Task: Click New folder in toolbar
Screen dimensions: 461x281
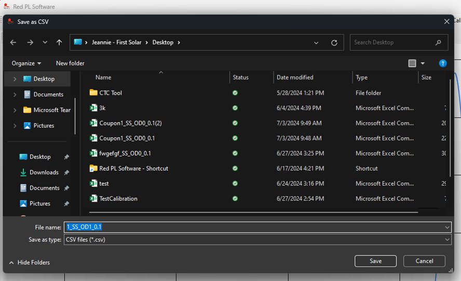Action: click(x=70, y=63)
